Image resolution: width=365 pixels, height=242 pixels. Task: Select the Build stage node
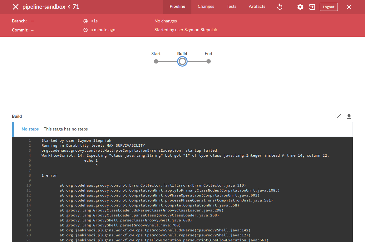coord(182,62)
